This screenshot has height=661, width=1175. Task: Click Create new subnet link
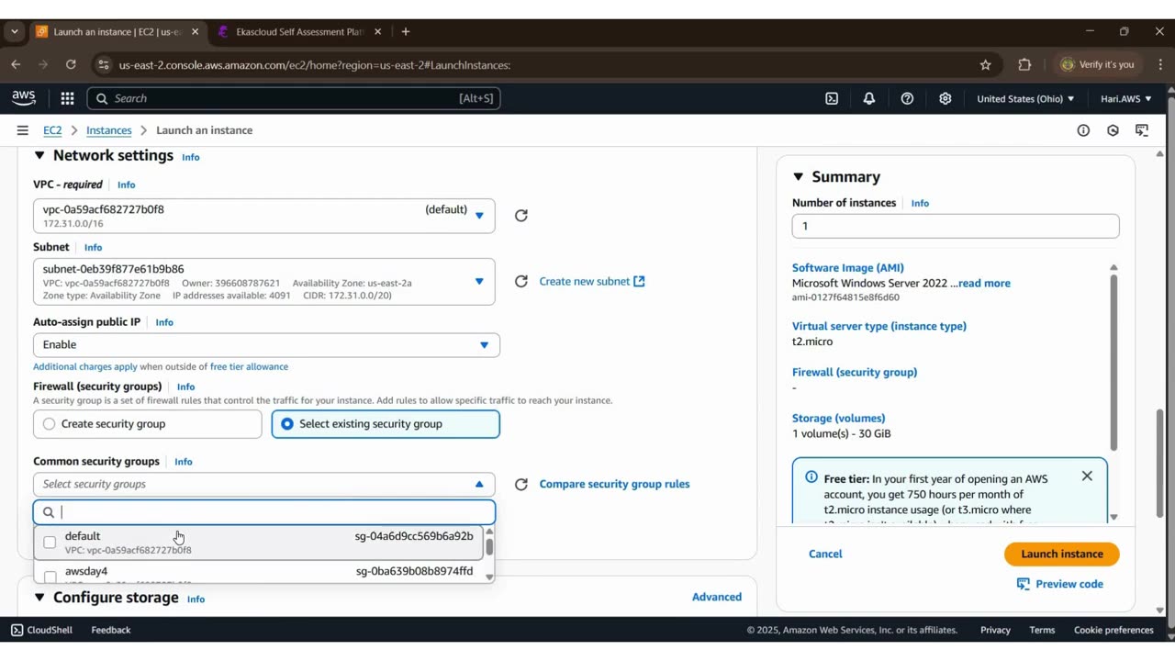(592, 282)
